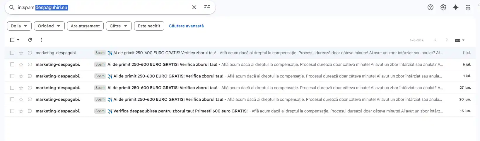Image resolution: width=480 pixels, height=141 pixels.
Task: Star the 11 iul. email
Action: tap(21, 53)
